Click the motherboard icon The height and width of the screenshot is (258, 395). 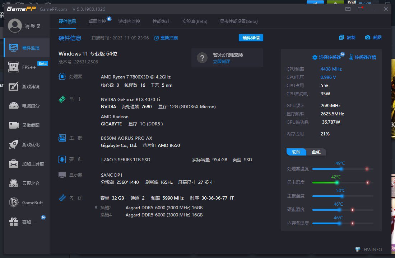pos(62,138)
